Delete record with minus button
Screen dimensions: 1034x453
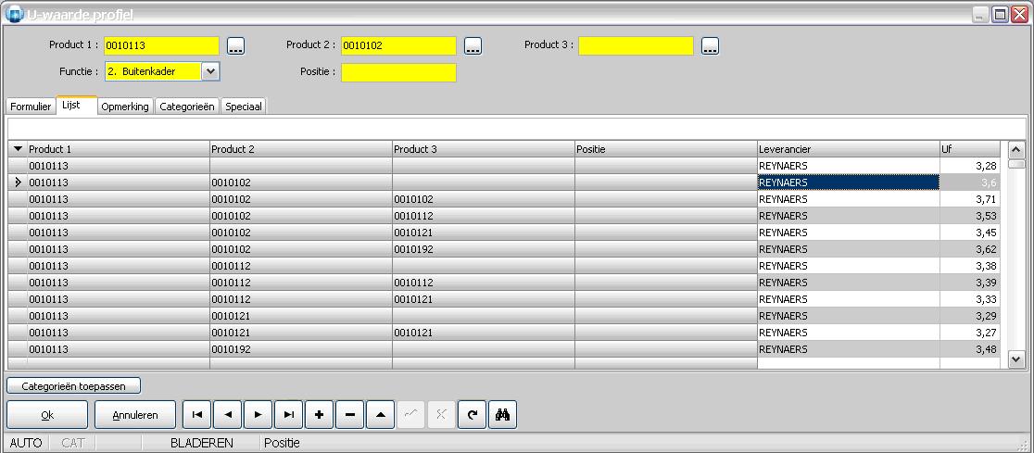(x=350, y=415)
